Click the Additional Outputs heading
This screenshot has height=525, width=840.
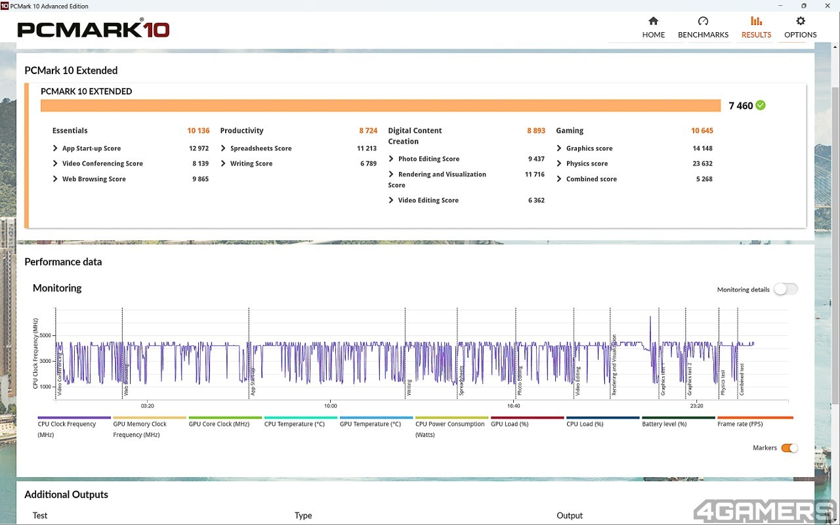coord(66,494)
